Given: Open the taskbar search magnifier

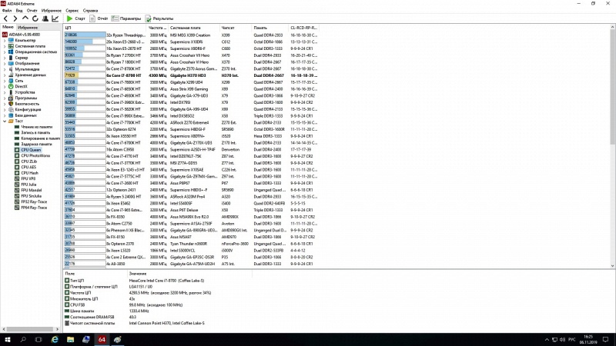Looking at the screenshot, I should pyautogui.click(x=23, y=340).
